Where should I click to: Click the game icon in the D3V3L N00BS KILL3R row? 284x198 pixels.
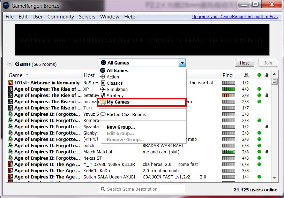click(10, 164)
